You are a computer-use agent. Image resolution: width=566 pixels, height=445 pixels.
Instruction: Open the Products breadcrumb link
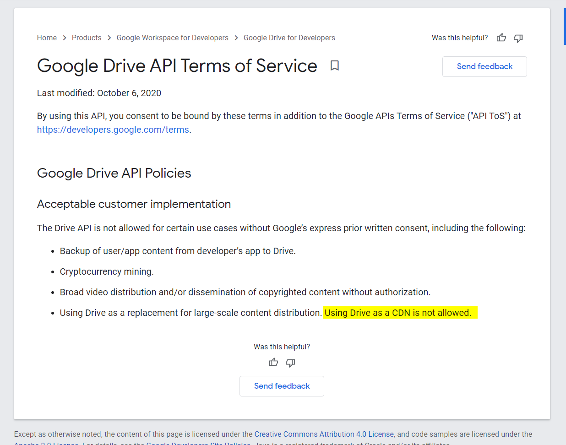click(x=87, y=38)
